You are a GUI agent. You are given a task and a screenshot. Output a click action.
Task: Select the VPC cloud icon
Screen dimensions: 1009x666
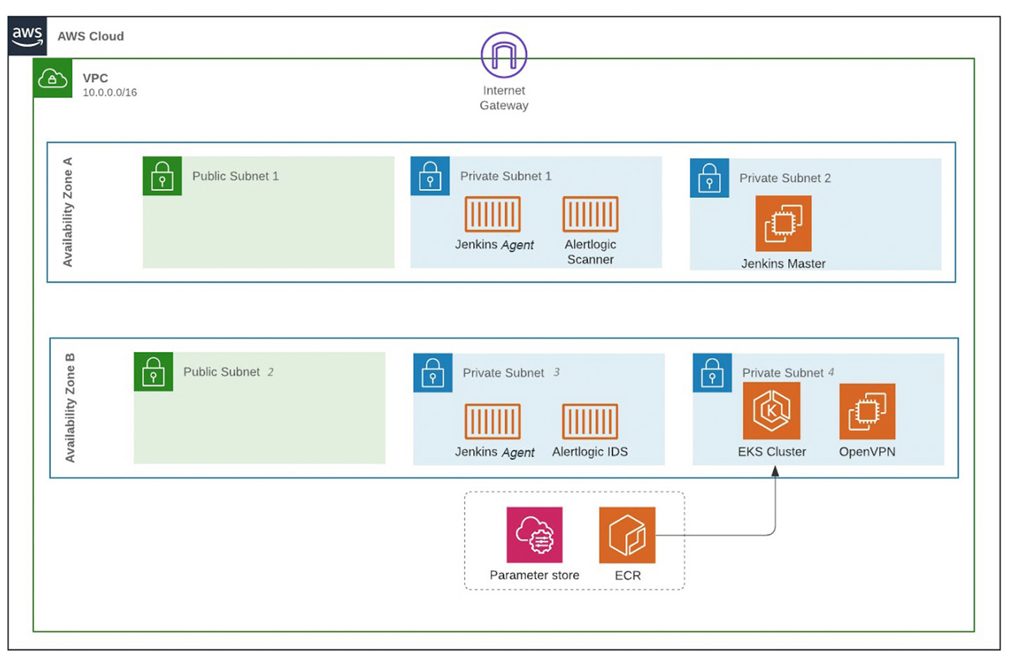click(x=53, y=78)
